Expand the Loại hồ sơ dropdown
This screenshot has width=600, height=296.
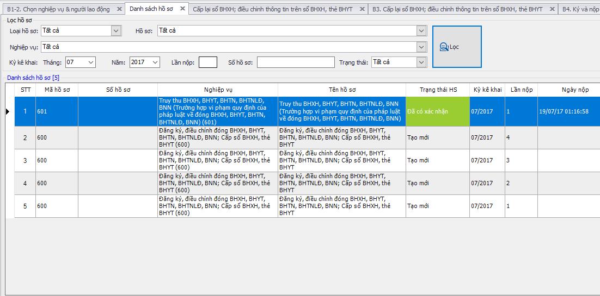117,31
